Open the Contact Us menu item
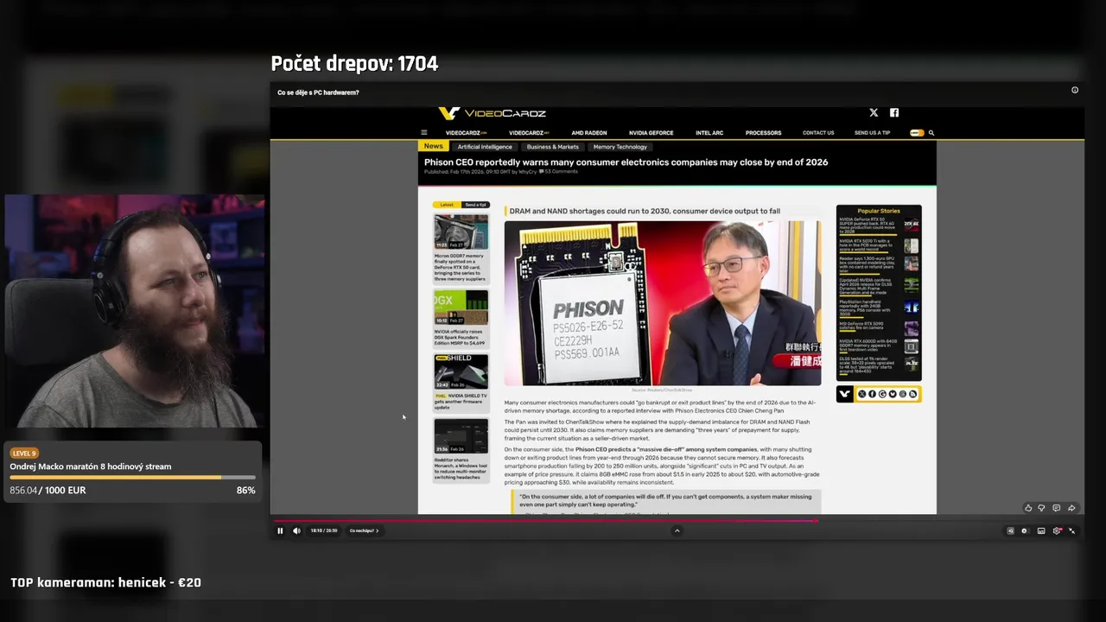 tap(818, 133)
